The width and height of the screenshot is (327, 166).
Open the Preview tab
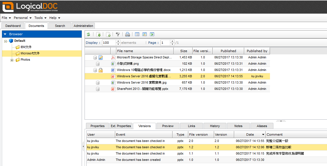(x=168, y=126)
